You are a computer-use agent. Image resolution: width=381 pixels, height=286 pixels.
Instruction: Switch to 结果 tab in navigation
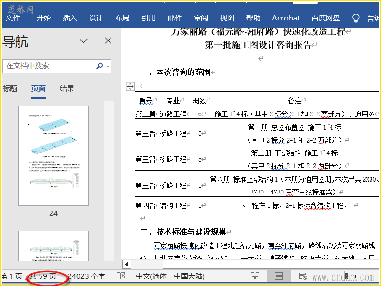click(67, 88)
